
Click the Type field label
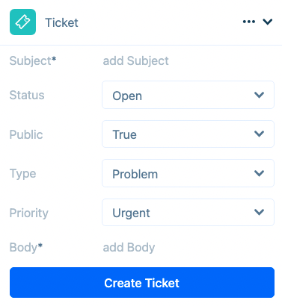pos(22,174)
